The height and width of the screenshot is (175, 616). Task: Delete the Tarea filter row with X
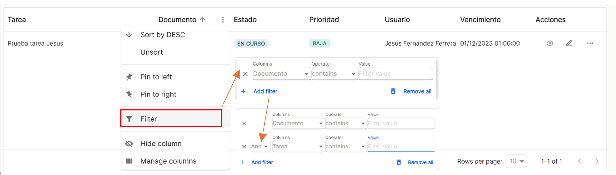tap(244, 147)
